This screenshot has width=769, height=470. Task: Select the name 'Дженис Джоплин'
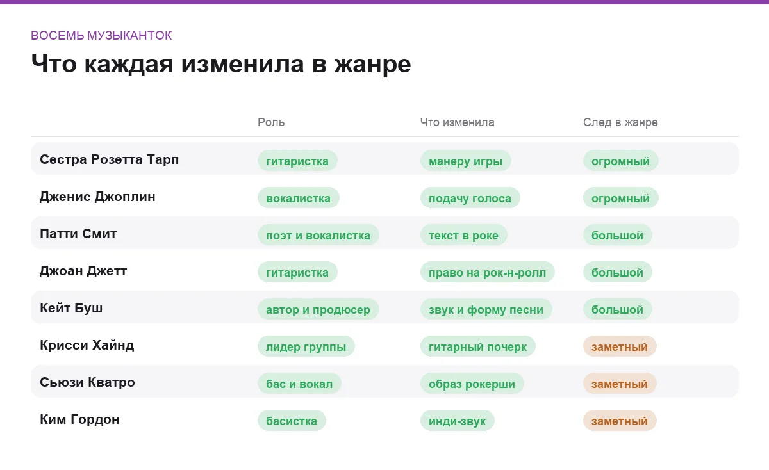97,197
